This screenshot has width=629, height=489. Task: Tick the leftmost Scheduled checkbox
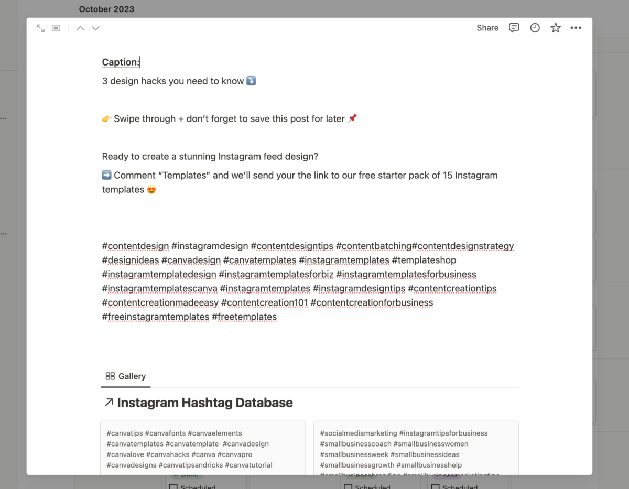click(x=173, y=487)
